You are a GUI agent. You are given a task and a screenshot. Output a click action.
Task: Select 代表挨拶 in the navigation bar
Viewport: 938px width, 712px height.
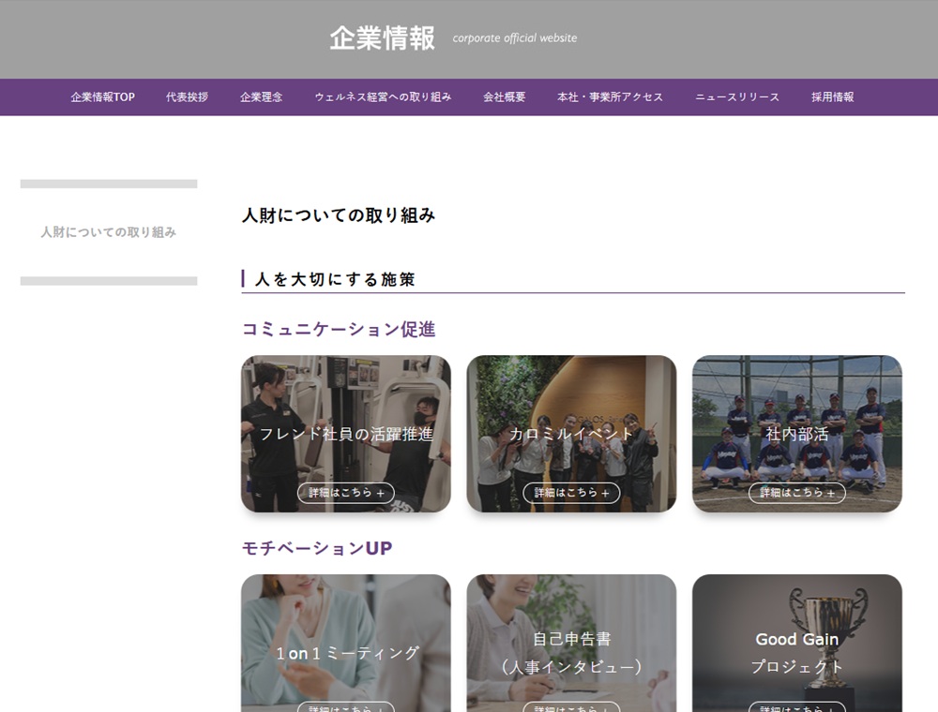tap(188, 96)
